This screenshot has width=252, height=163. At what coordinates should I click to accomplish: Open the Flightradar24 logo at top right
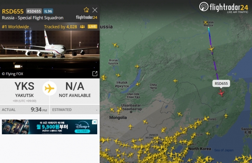pyautogui.click(x=224, y=7)
